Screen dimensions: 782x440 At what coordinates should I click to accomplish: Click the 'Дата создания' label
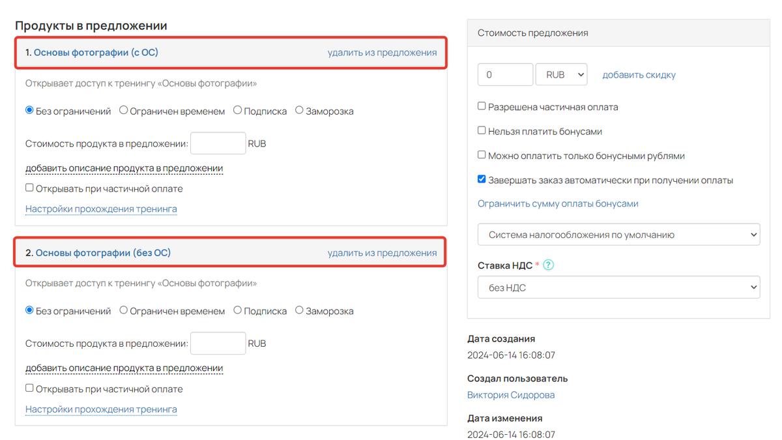tap(501, 339)
